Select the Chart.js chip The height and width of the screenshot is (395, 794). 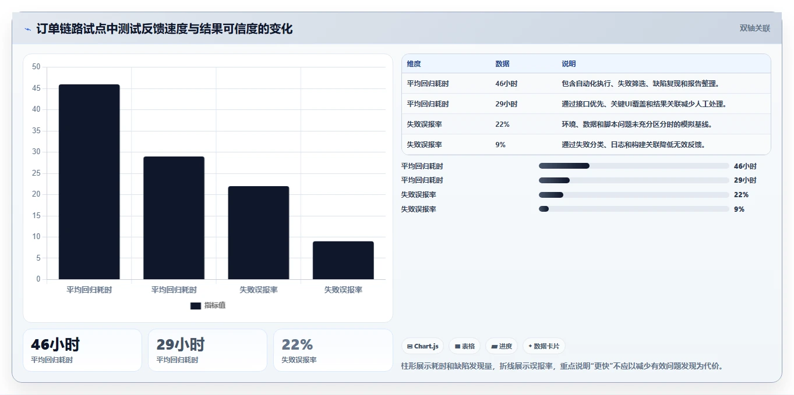[x=422, y=346]
